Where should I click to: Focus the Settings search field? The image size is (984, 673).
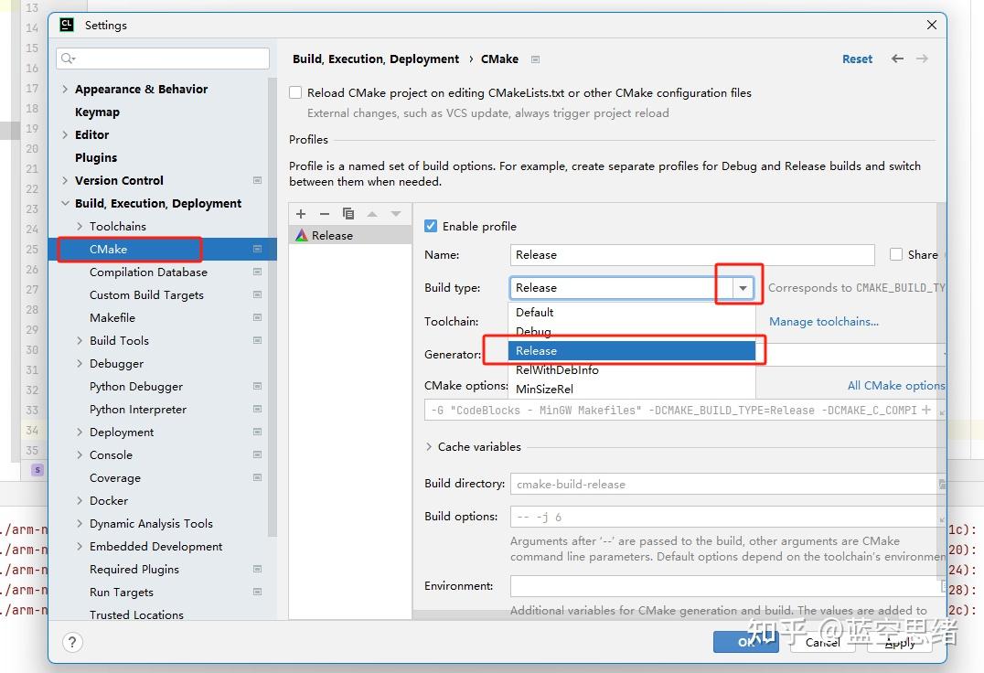163,59
